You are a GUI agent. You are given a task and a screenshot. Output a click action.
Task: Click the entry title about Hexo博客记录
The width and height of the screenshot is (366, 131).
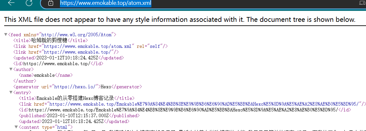click(76, 98)
